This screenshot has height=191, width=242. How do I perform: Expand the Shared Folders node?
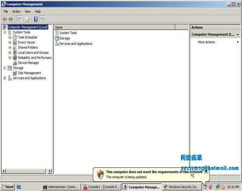(x=10, y=48)
